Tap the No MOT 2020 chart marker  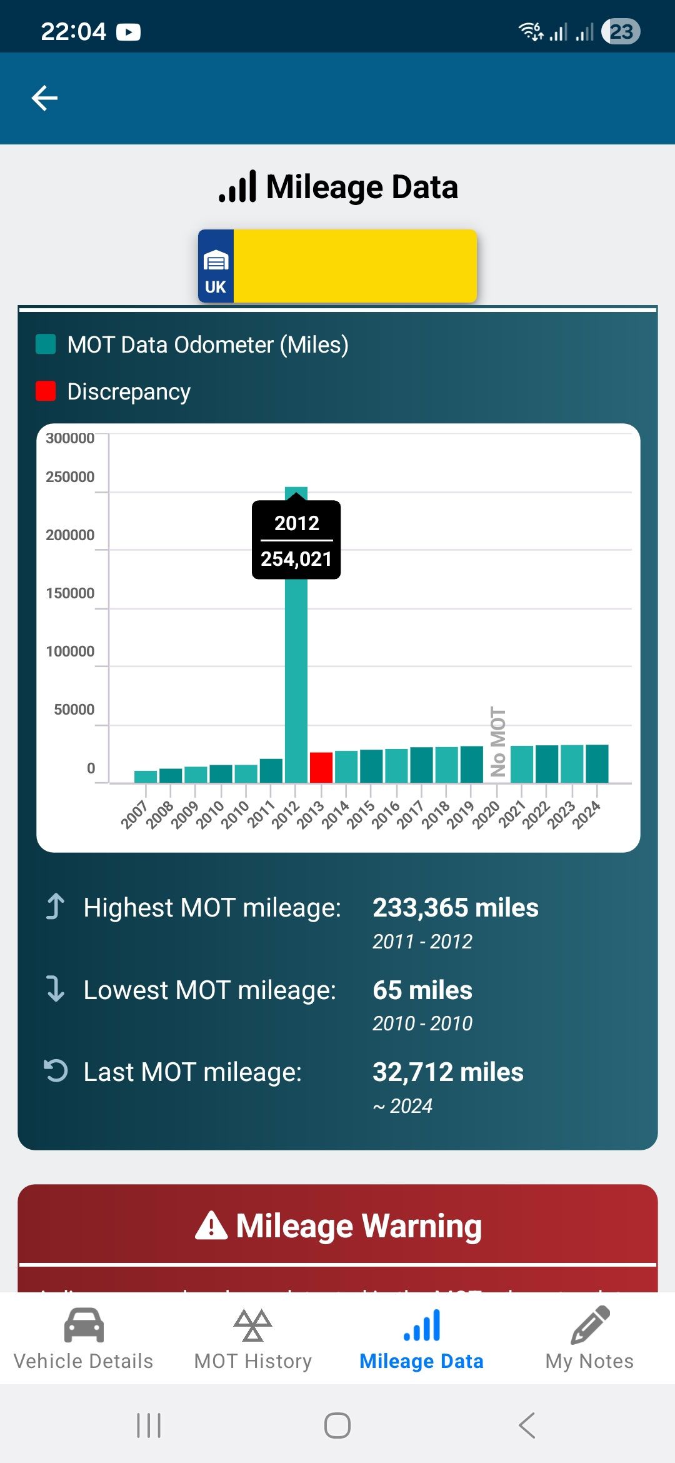[x=497, y=742]
